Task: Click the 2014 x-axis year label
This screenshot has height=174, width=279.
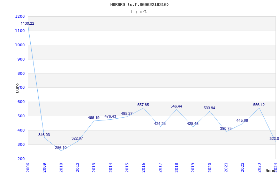Action: pyautogui.click(x=111, y=168)
